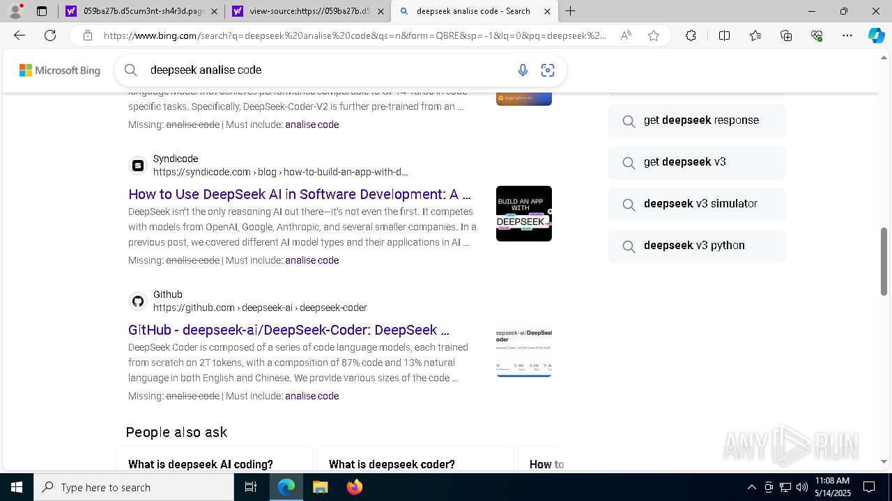Click the Microsoft Bing logo
Screen dimensions: 892x501
tap(59, 70)
